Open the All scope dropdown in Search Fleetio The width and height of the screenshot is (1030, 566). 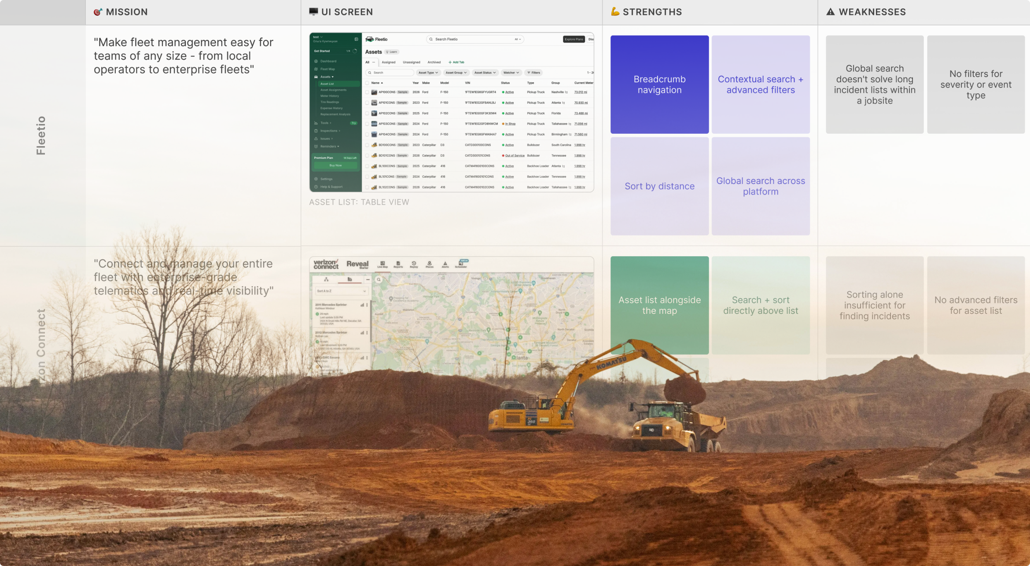point(518,39)
